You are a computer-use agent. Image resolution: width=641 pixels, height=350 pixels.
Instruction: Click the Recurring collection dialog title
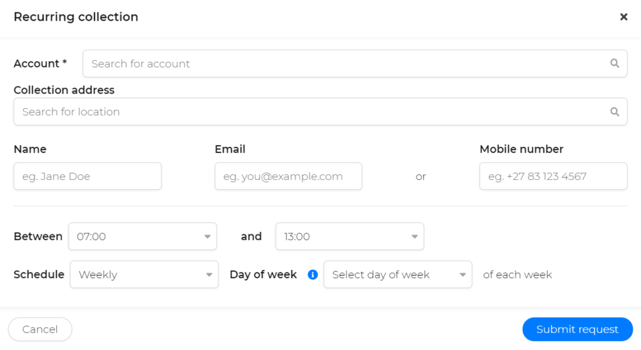point(76,17)
